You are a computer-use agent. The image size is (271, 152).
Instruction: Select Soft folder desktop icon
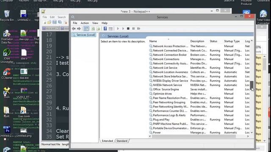point(7,112)
